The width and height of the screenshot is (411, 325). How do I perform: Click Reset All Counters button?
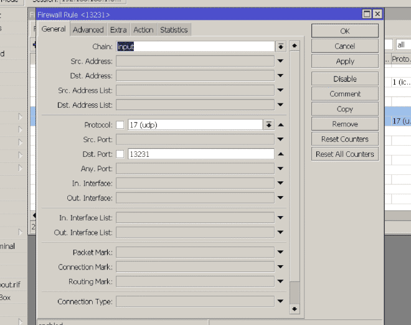click(x=345, y=154)
